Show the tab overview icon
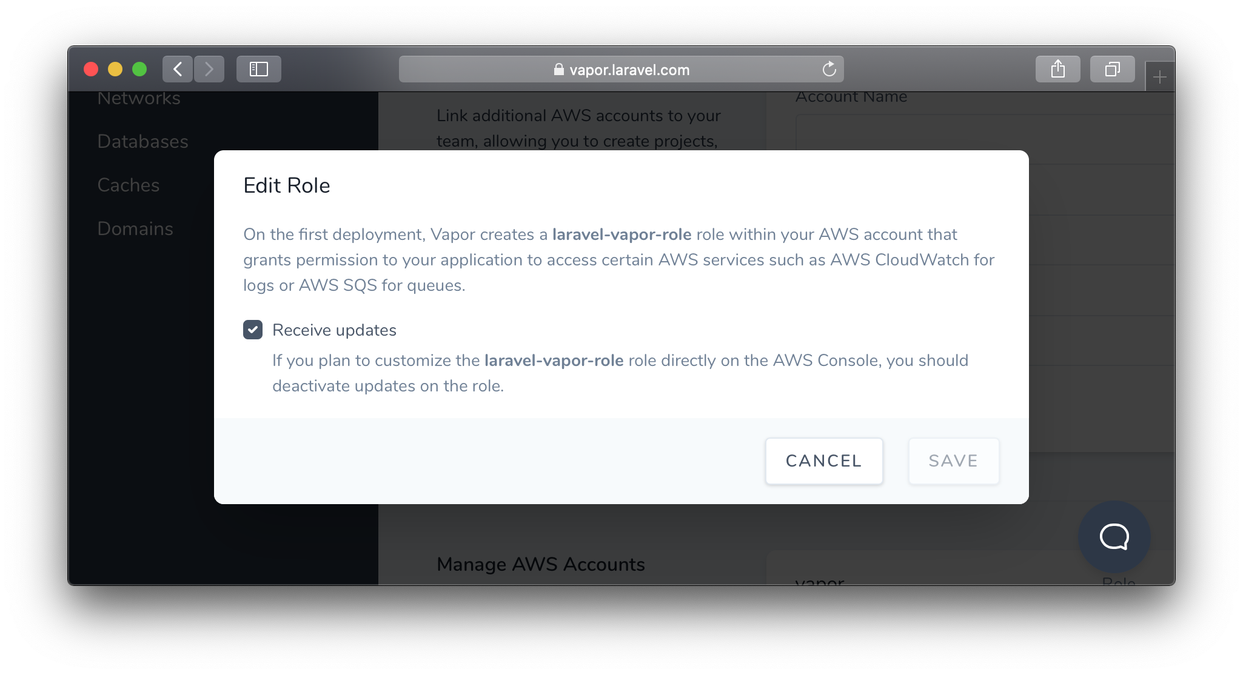 (1112, 69)
